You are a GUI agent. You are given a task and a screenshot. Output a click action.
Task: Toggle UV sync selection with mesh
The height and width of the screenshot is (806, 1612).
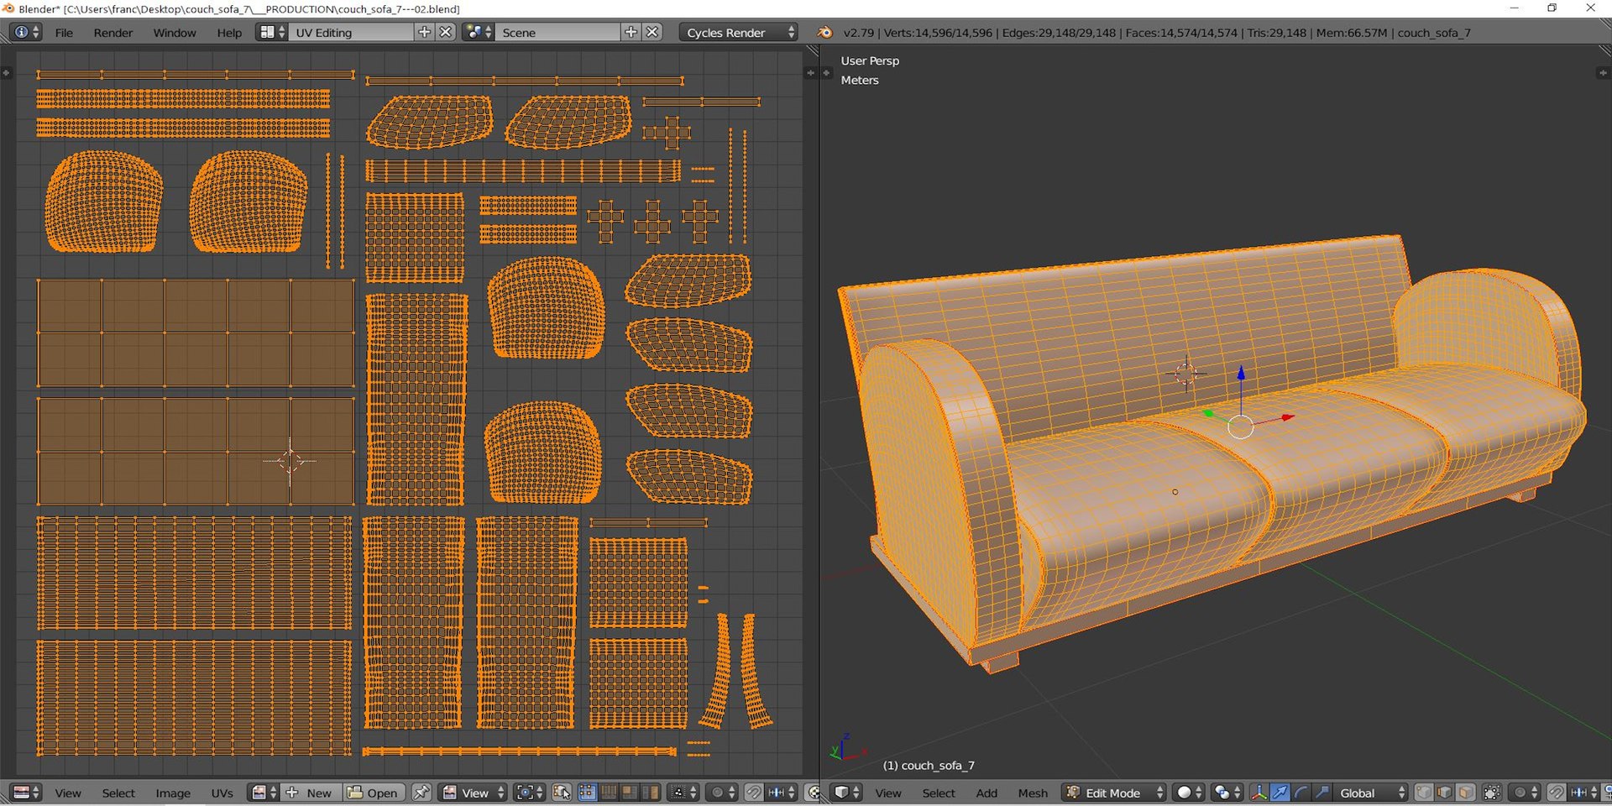pyautogui.click(x=562, y=793)
